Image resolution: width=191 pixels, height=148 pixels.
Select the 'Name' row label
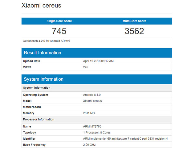(x=27, y=126)
